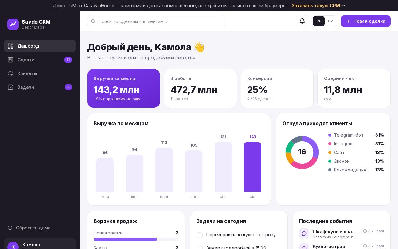Switch interface language to RU
The height and width of the screenshot is (249, 398).
(x=319, y=21)
